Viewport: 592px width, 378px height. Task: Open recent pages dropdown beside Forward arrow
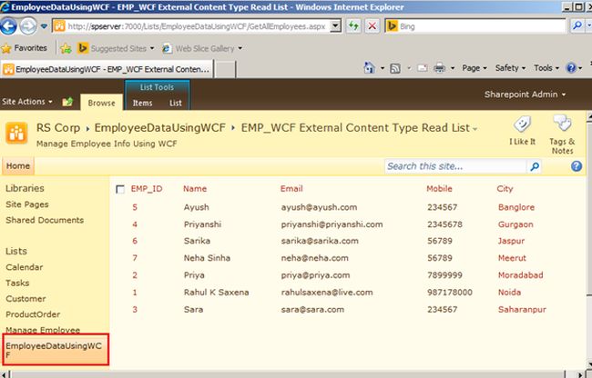pos(45,26)
